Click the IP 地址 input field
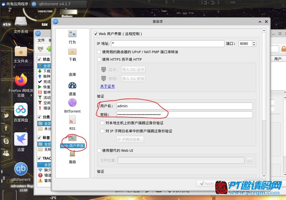 point(168,43)
